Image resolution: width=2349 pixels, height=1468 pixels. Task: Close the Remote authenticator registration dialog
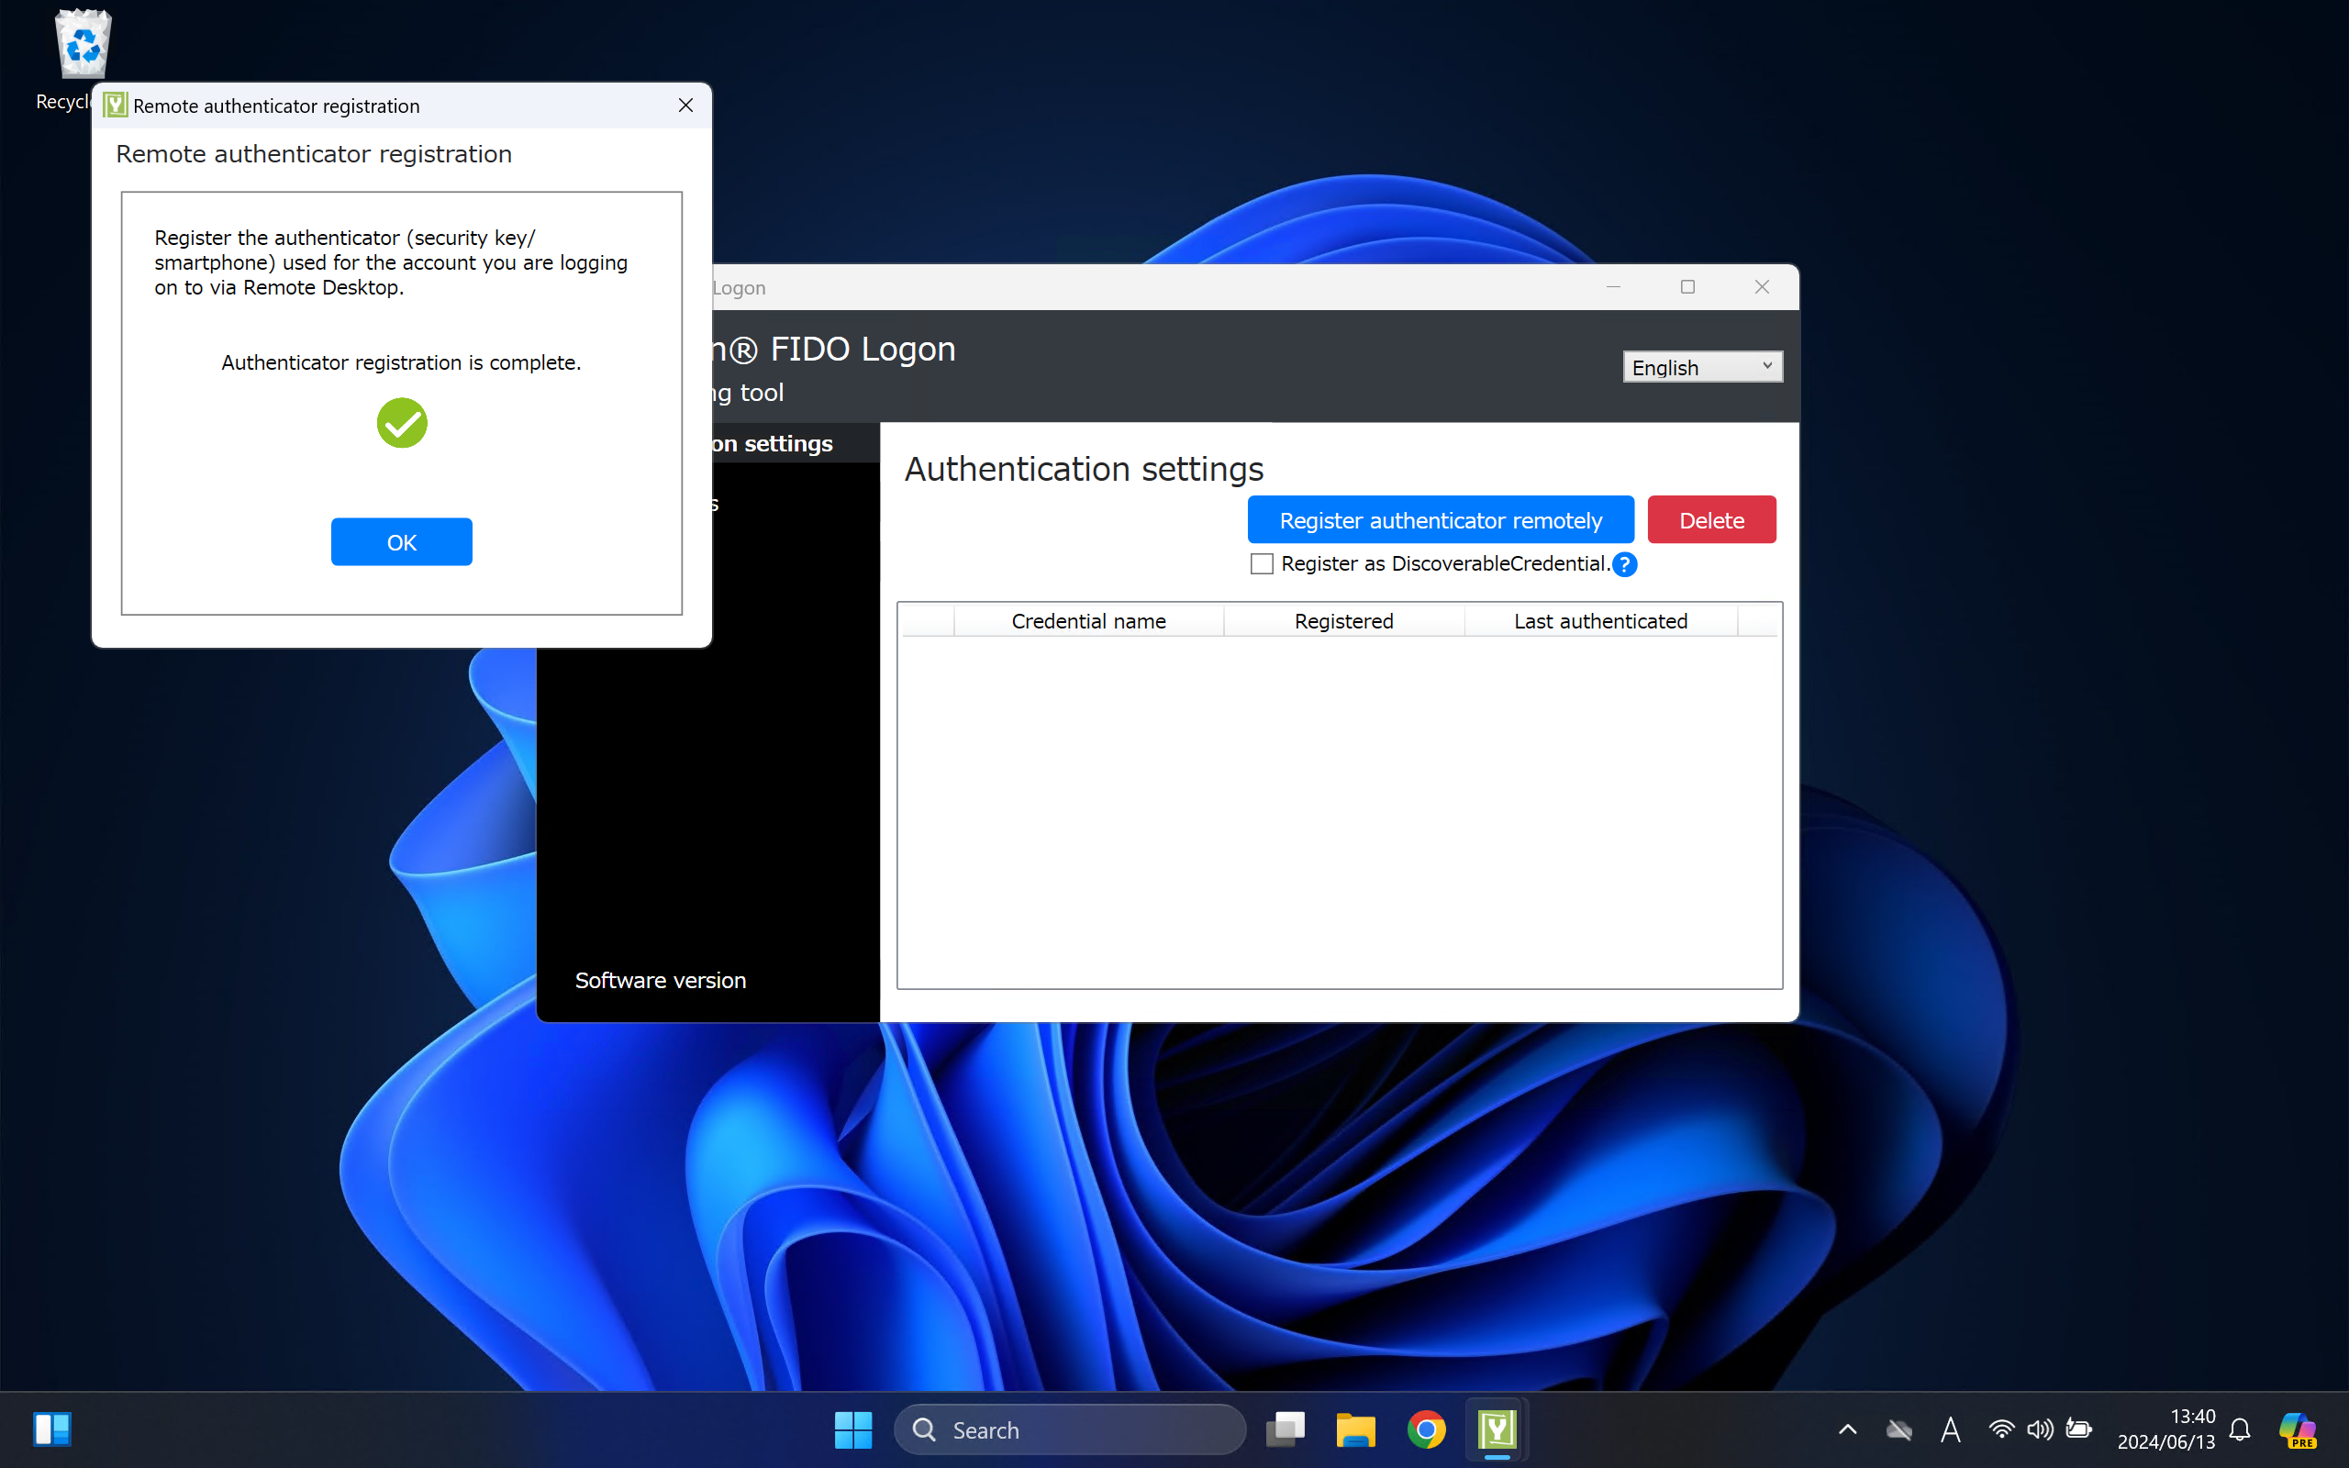tap(685, 105)
